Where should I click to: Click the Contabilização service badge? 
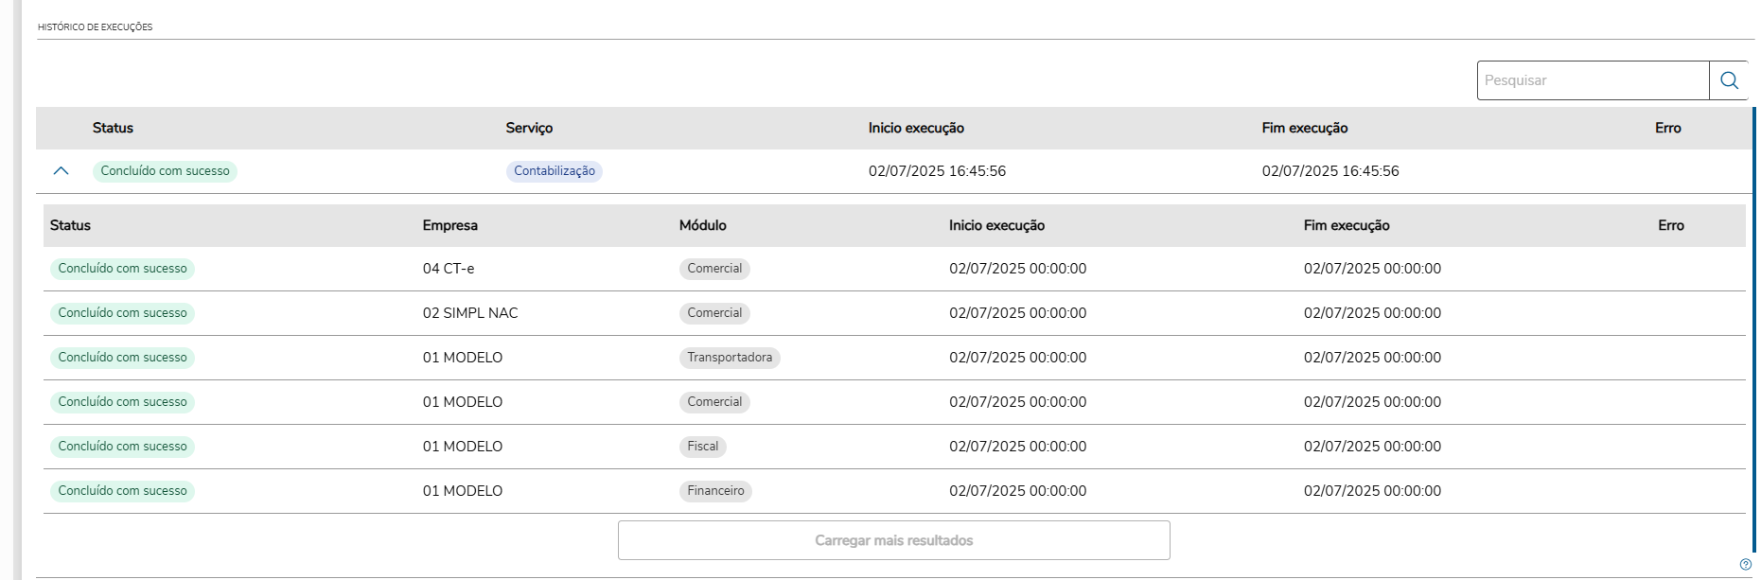pos(555,171)
